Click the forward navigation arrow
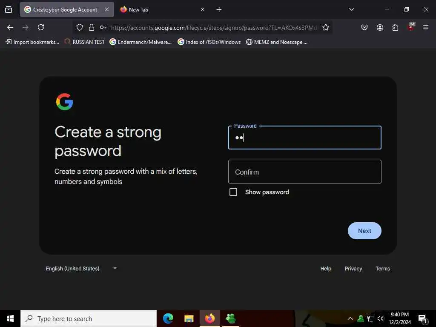436x327 pixels. coord(26,27)
